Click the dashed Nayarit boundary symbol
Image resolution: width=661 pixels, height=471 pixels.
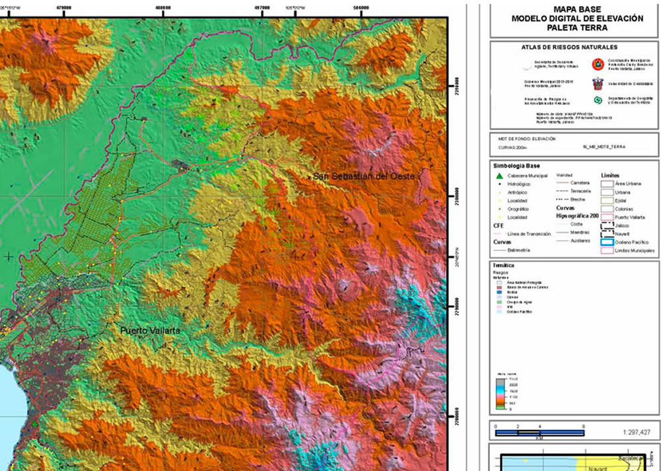607,234
